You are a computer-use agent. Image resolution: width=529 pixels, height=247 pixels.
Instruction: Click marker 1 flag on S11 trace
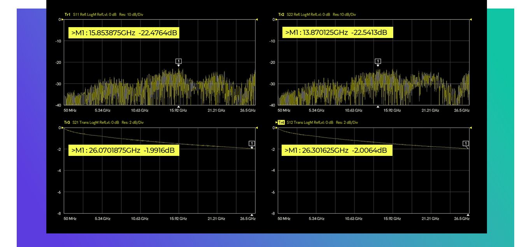(179, 61)
